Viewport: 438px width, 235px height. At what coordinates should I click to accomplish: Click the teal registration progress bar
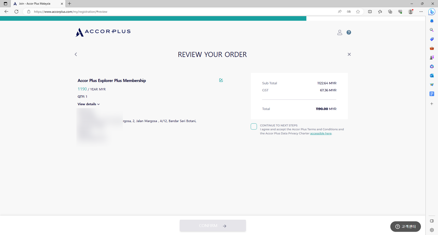click(x=153, y=18)
